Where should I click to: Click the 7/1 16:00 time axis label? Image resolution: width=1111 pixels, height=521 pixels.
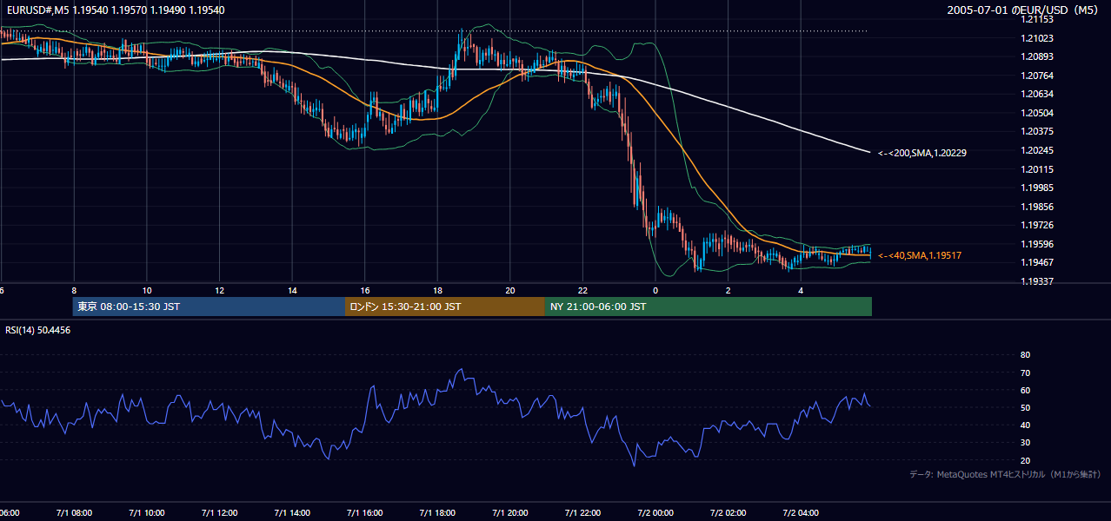(x=365, y=512)
